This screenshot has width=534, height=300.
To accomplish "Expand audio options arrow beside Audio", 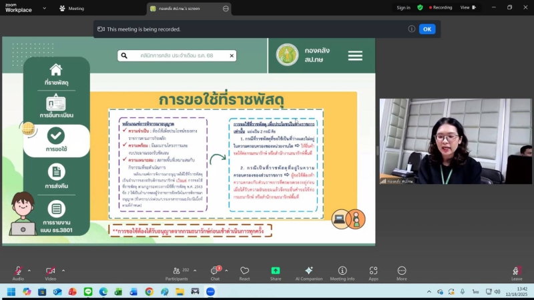I will [29, 271].
